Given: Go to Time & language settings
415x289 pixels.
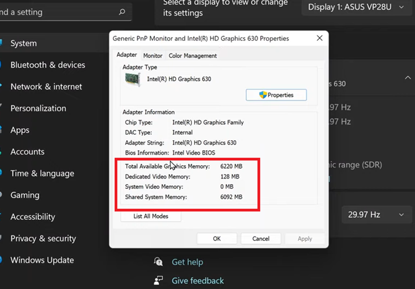Looking at the screenshot, I should tap(42, 173).
